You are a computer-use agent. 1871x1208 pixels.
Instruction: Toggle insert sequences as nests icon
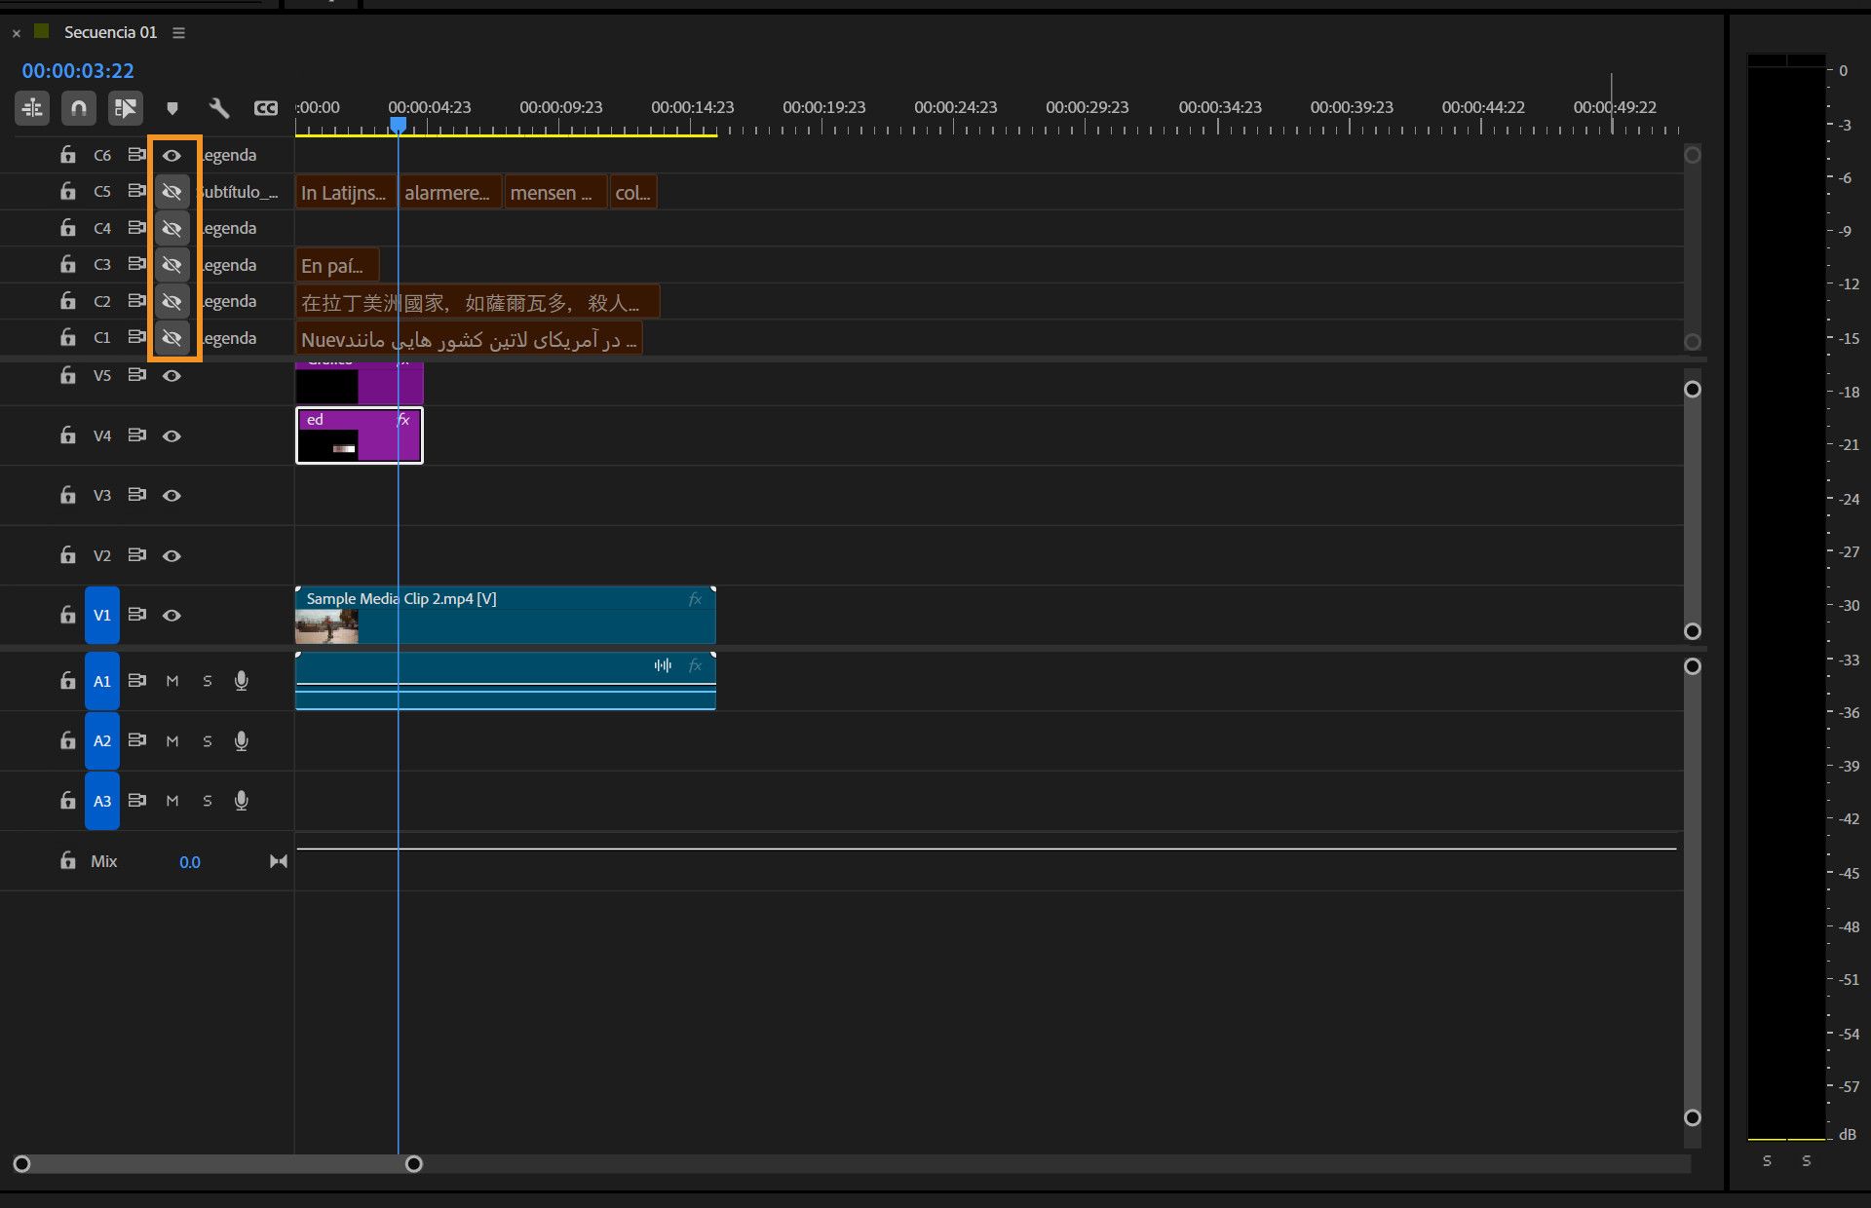pos(32,108)
